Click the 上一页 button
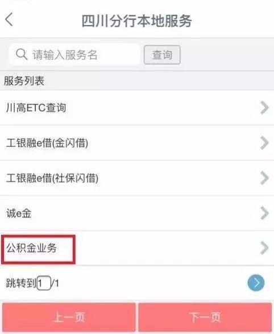This screenshot has width=274, height=334. (69, 317)
